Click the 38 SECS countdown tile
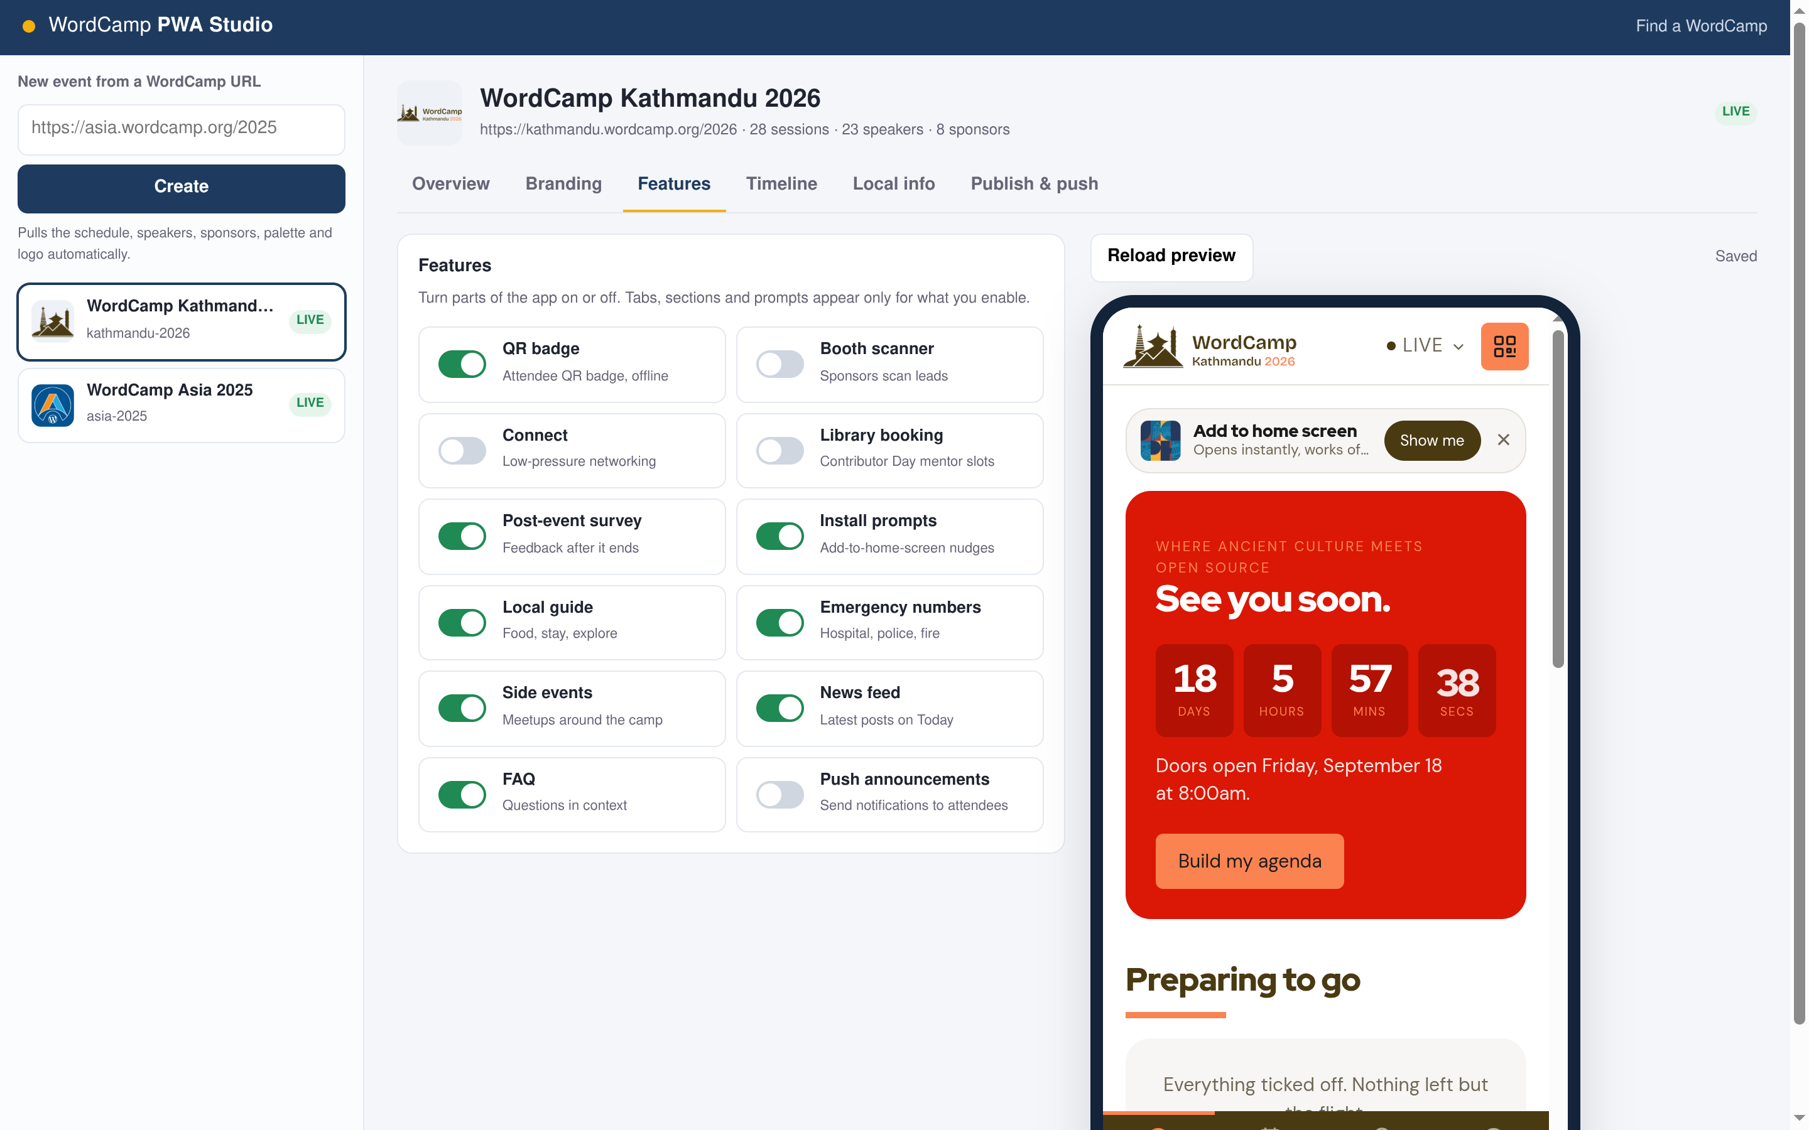The height and width of the screenshot is (1130, 1809). 1456,690
